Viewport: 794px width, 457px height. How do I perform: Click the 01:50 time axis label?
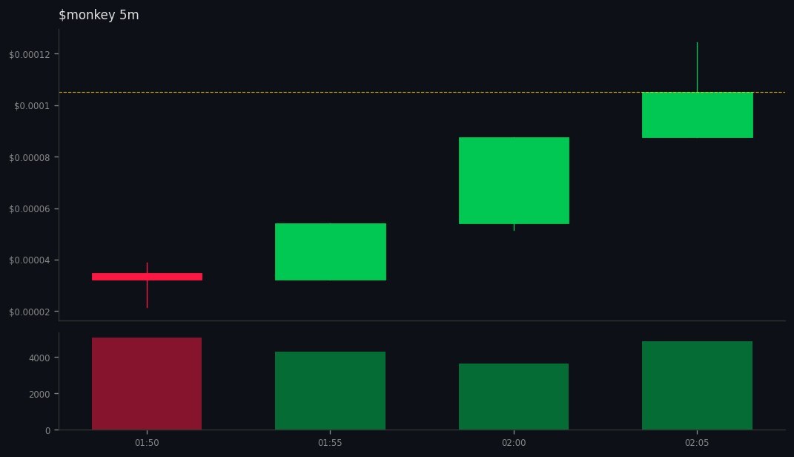pos(146,442)
